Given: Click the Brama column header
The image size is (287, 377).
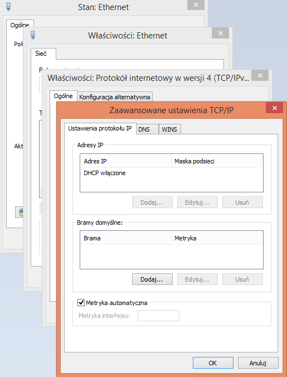Looking at the screenshot, I should [125, 238].
